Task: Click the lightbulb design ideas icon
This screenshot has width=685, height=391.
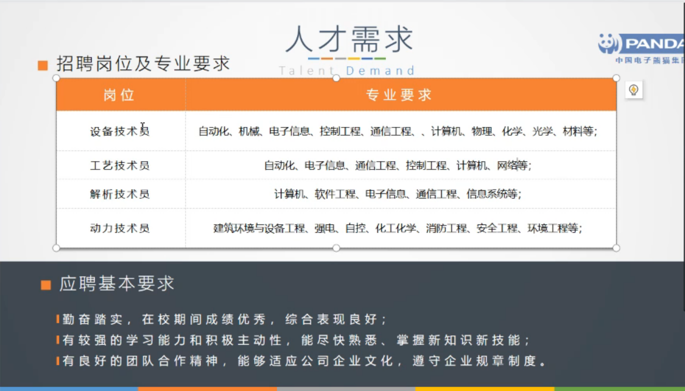Action: point(633,90)
